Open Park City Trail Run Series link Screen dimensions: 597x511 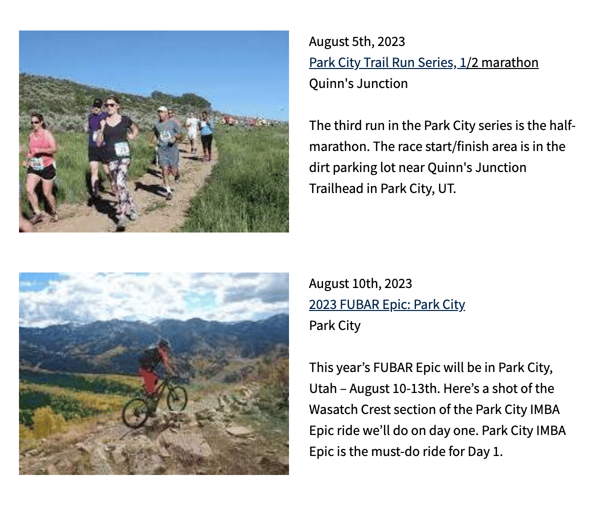pyautogui.click(x=423, y=62)
